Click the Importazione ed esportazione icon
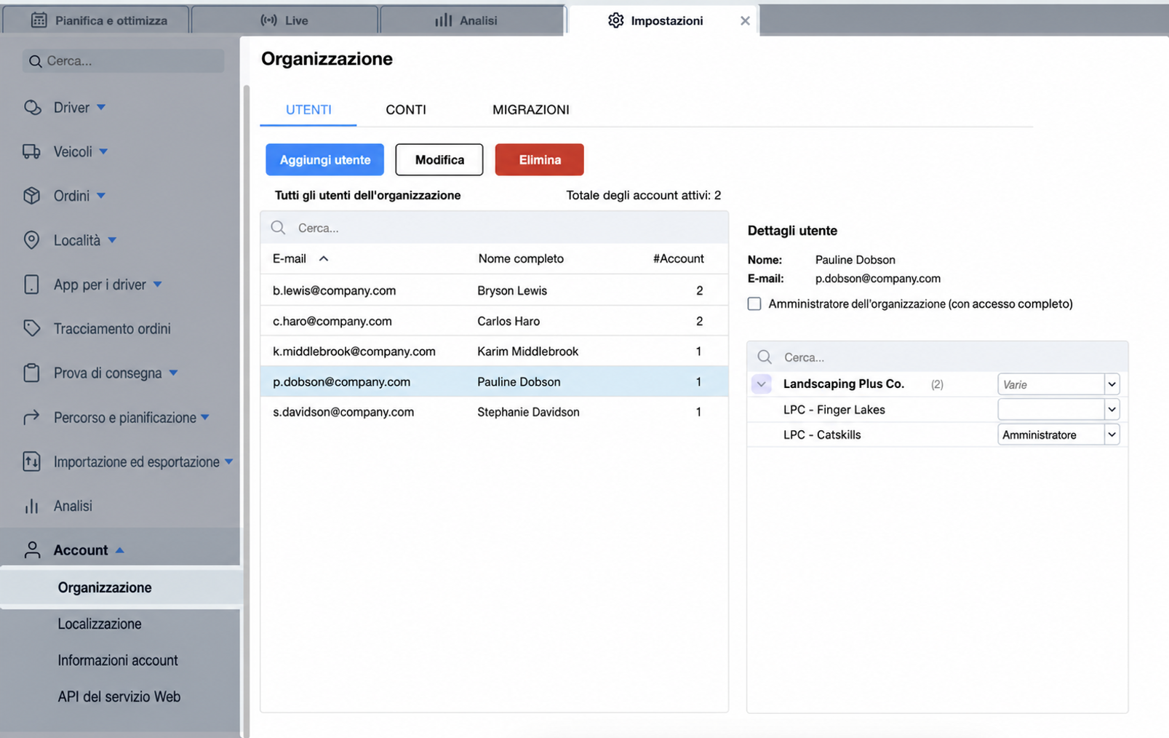Viewport: 1169px width, 738px height. [x=31, y=461]
